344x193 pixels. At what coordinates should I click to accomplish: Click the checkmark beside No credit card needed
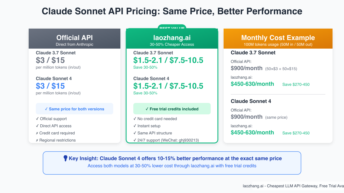(135, 119)
